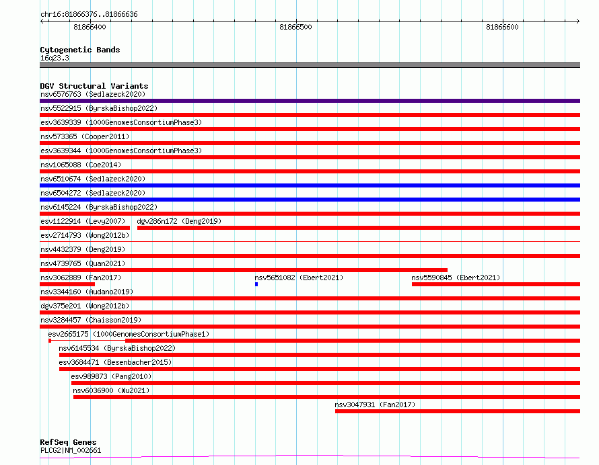Click ruler position 81866600
The image size is (599, 465).
[x=502, y=27]
